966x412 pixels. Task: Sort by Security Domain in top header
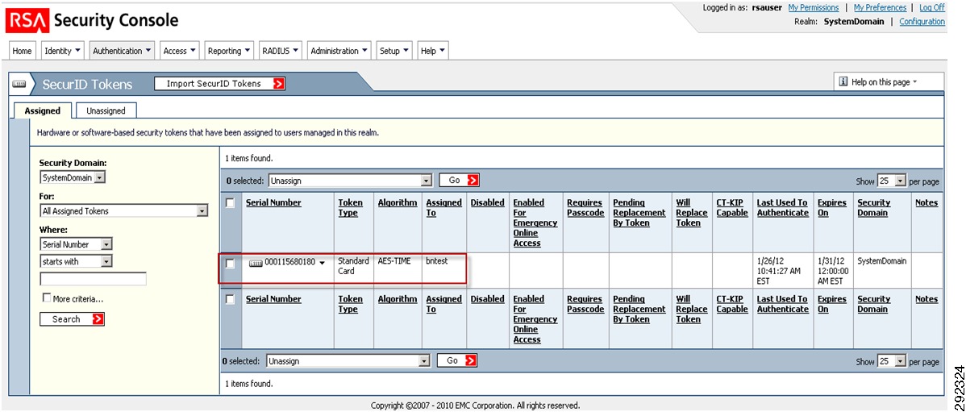pyautogui.click(x=873, y=207)
